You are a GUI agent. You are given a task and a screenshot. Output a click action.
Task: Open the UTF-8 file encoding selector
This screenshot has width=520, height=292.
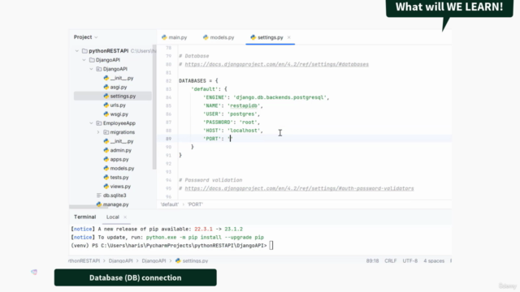[x=409, y=261]
